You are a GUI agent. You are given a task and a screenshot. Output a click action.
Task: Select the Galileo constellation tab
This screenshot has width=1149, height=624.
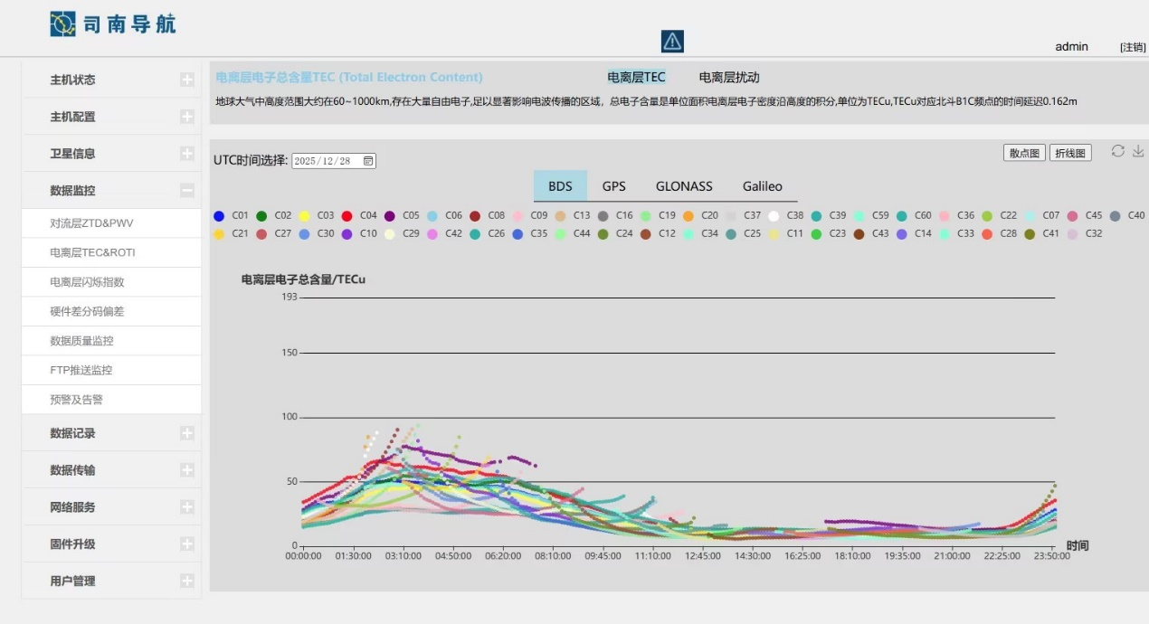tap(762, 186)
